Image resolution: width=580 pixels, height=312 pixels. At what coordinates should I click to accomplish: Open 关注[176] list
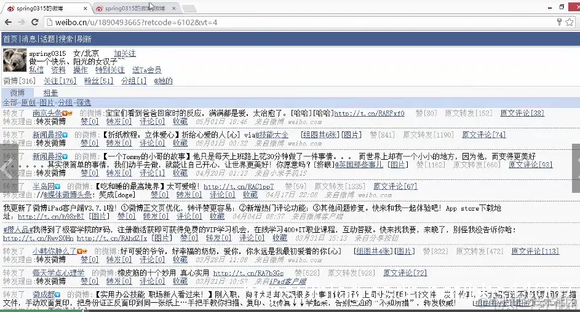pyautogui.click(x=60, y=81)
